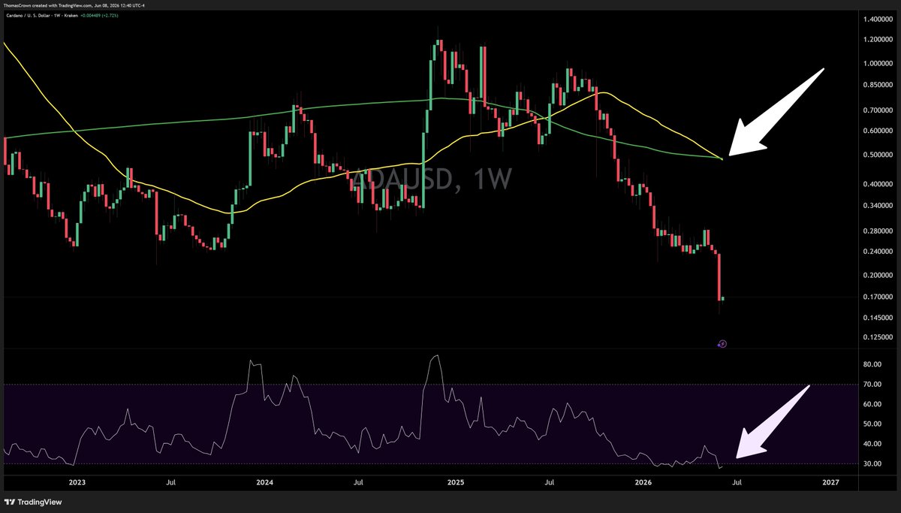Screen dimensions: 901x513
Task: Click the 70.00 RSI scale label
Action: [x=872, y=385]
